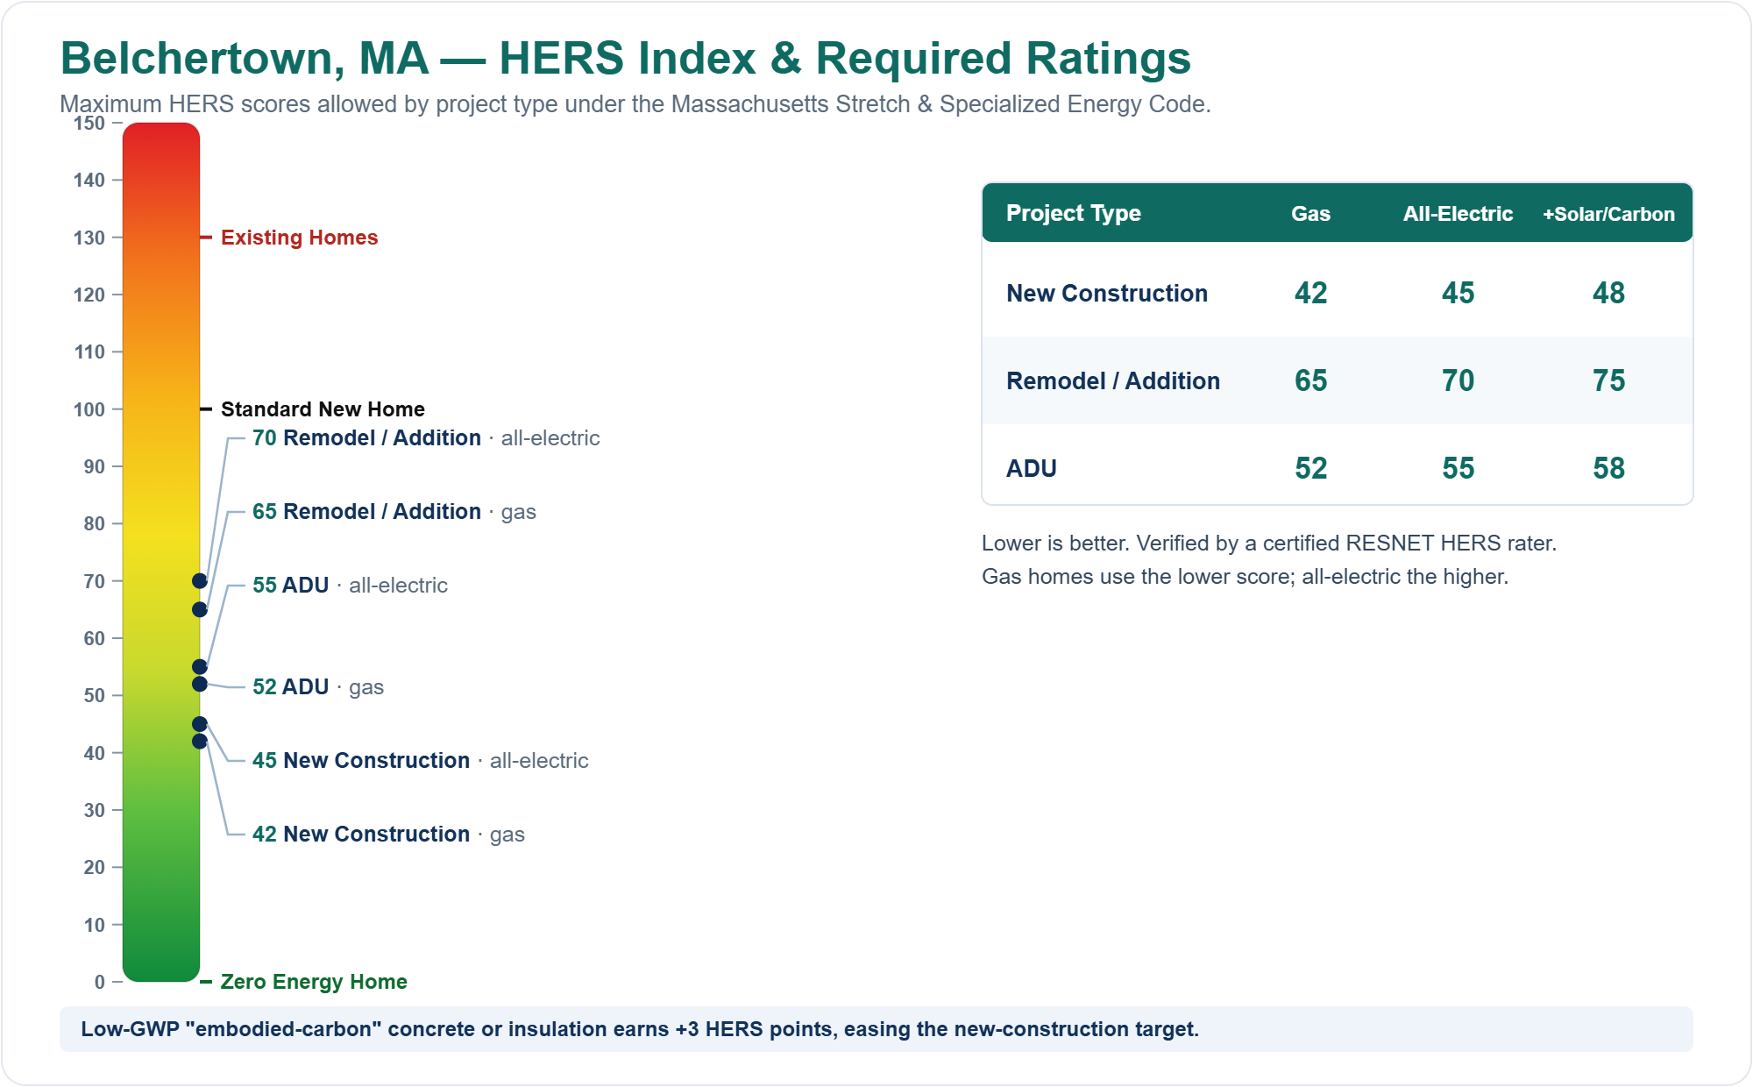Click the 'Standard New Home' scale label
Viewport: 1753px width, 1087px height.
[323, 409]
